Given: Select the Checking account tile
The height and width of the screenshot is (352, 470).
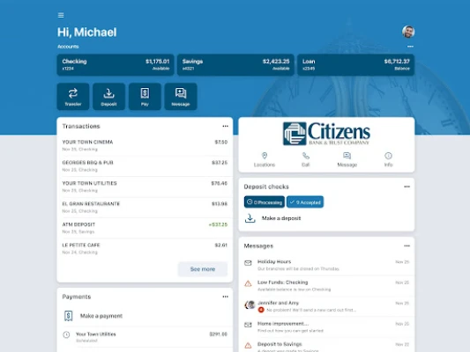Looking at the screenshot, I should point(116,64).
